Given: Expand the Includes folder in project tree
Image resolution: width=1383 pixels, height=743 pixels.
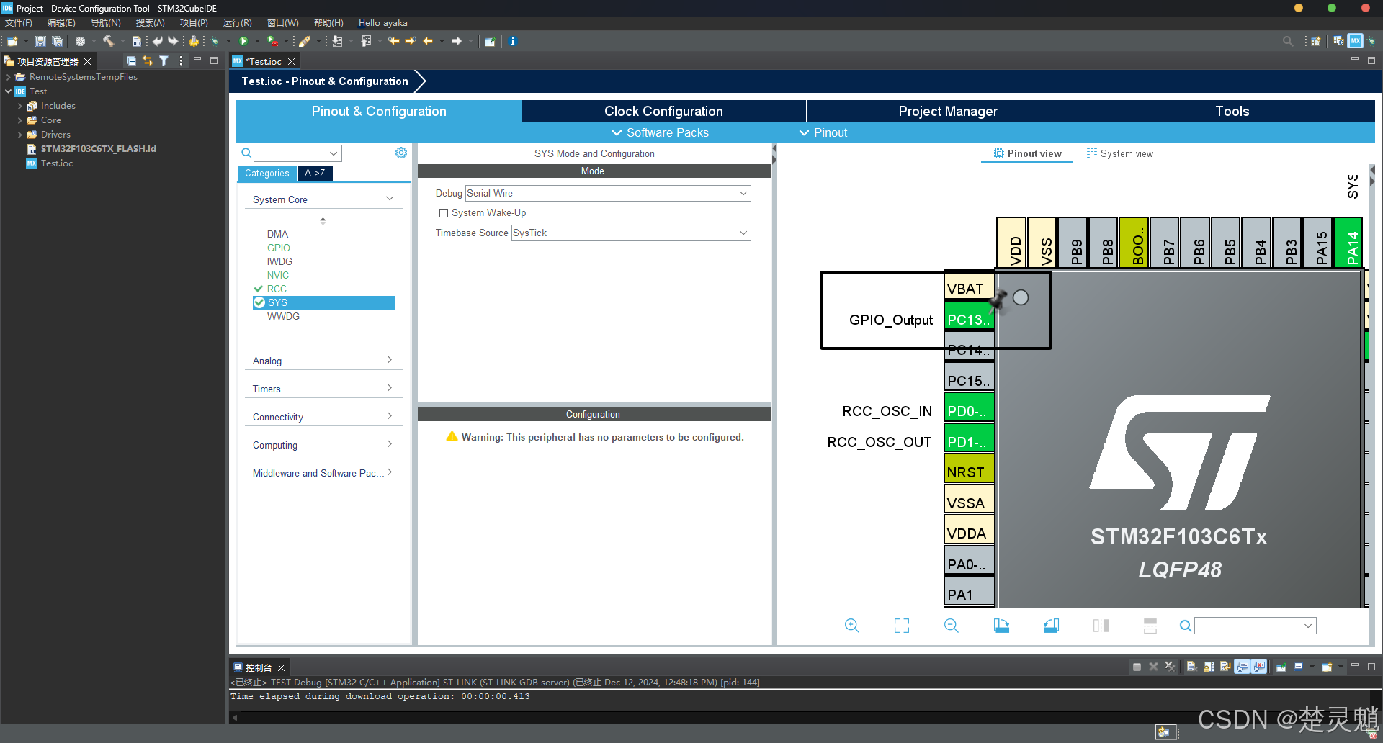Looking at the screenshot, I should [19, 106].
